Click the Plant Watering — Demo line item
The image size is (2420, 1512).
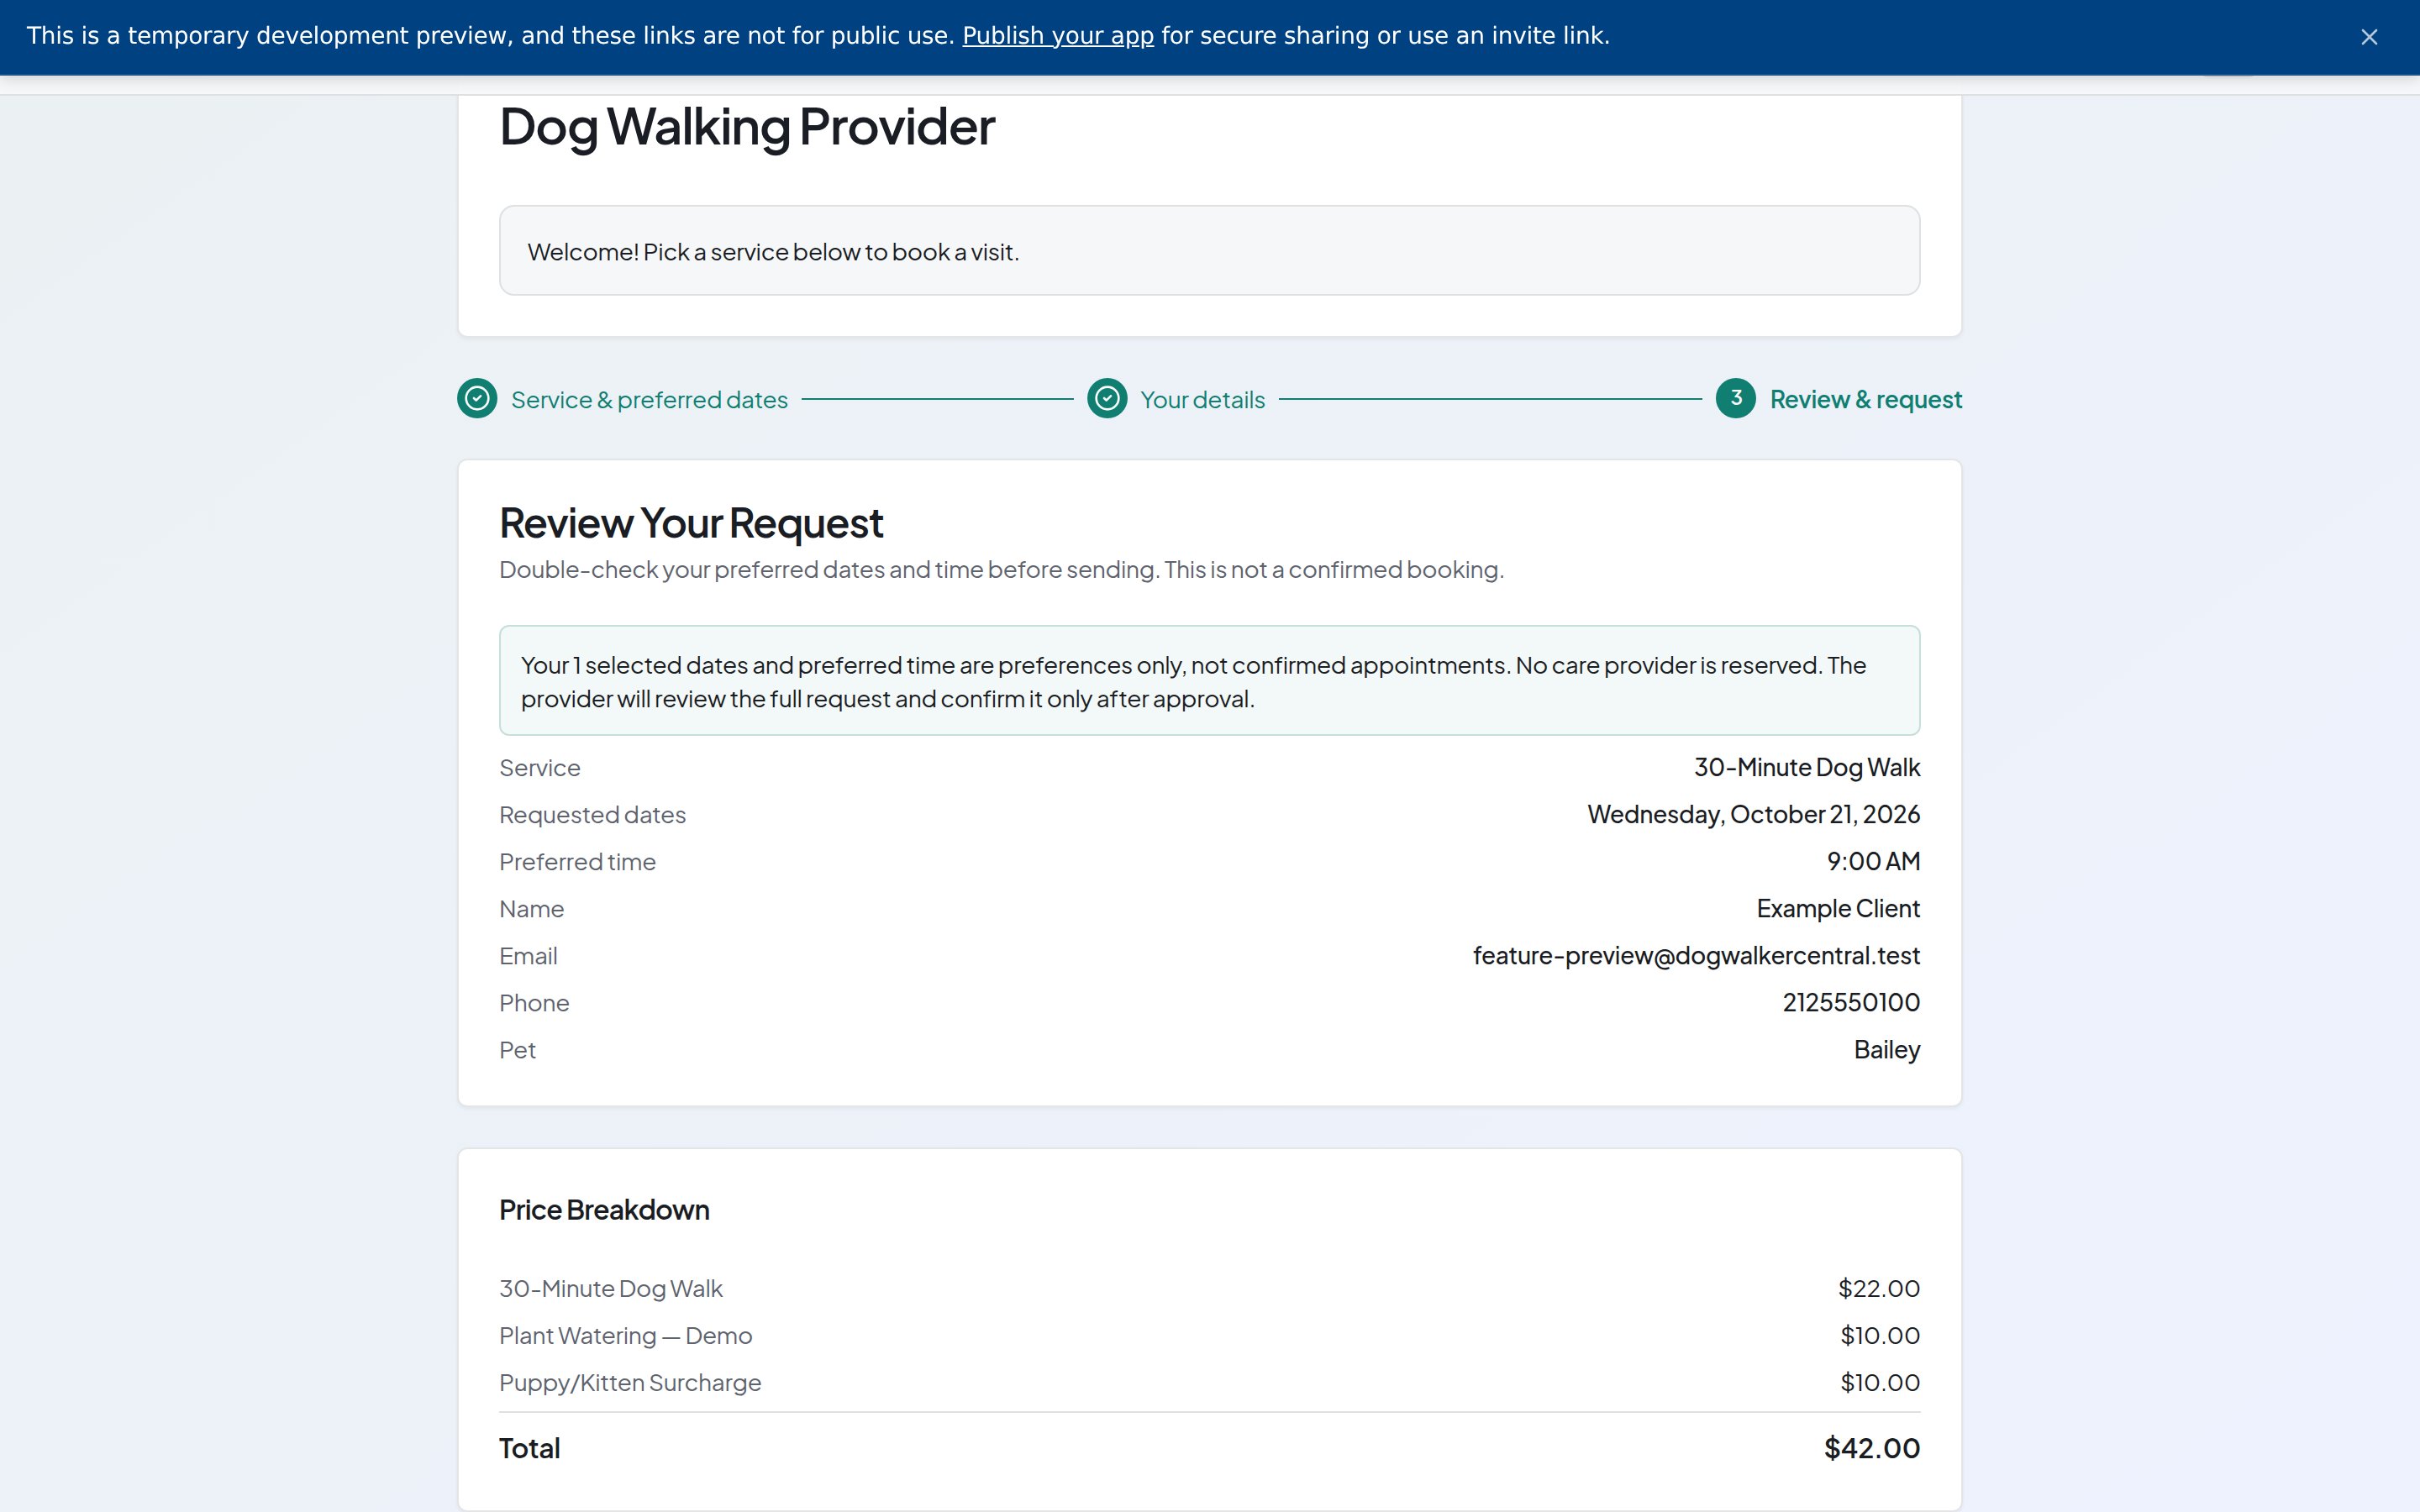(x=625, y=1336)
